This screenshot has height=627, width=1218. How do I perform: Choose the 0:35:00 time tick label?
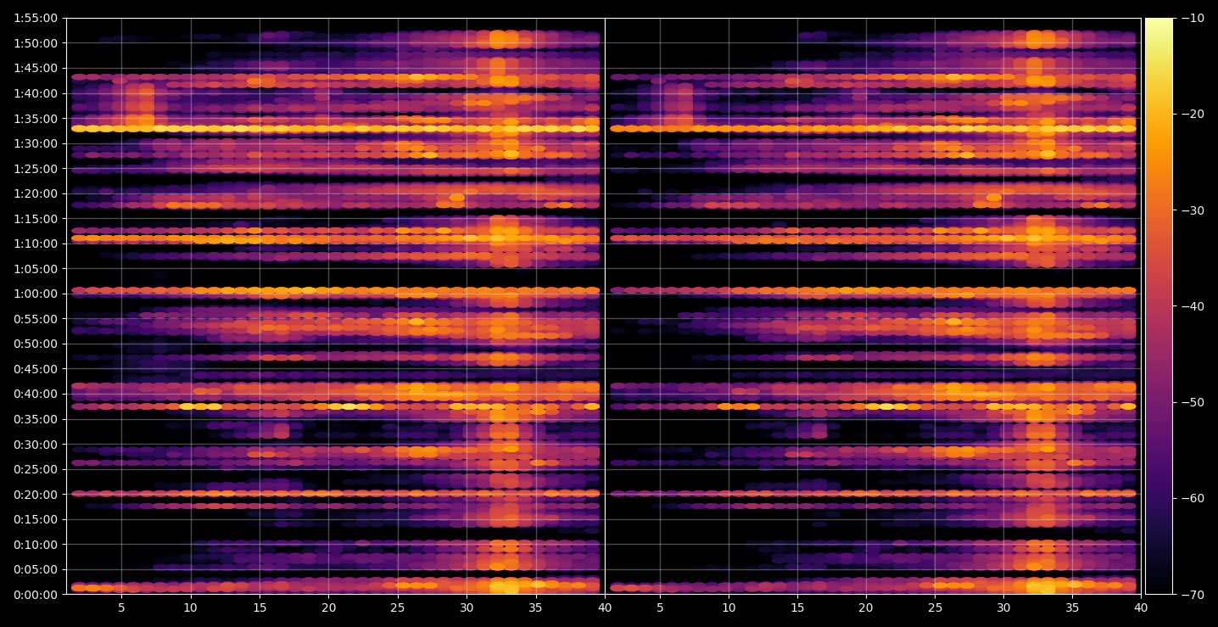(x=36, y=419)
